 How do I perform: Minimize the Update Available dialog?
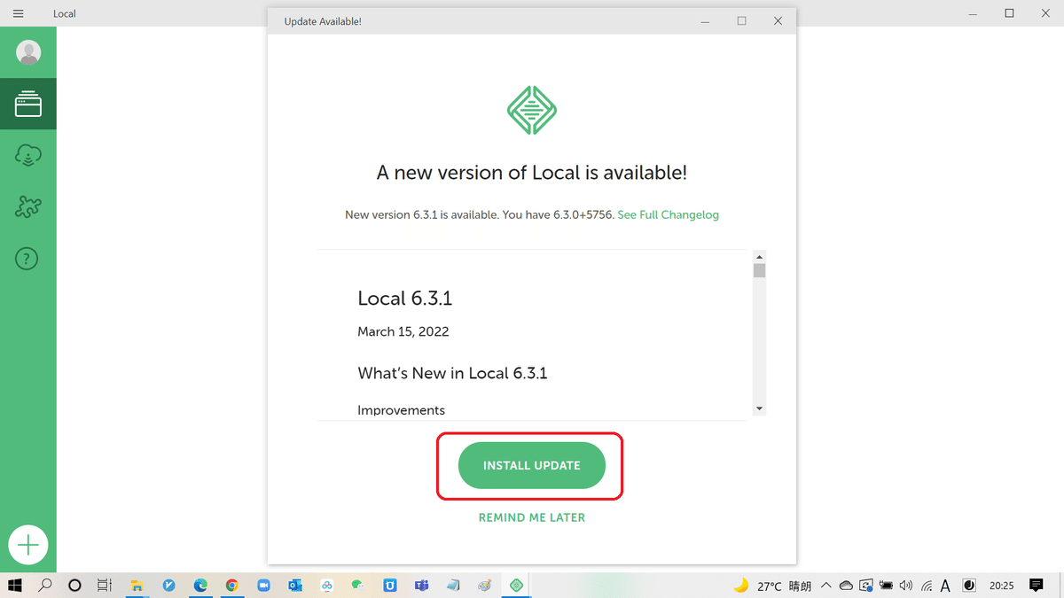[x=706, y=21]
